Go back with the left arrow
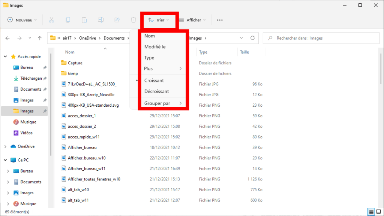The height and width of the screenshot is (216, 384). (x=7, y=38)
